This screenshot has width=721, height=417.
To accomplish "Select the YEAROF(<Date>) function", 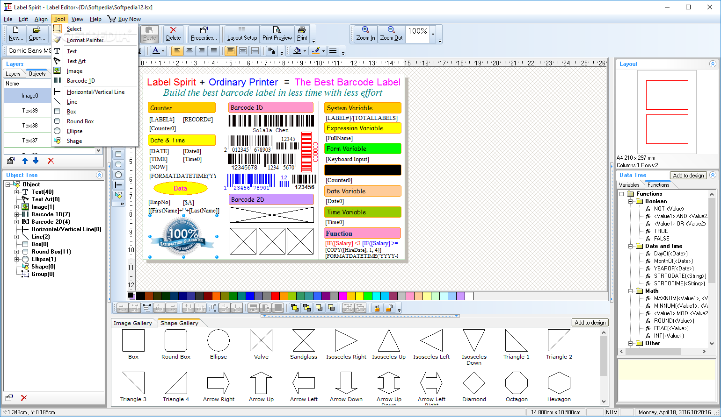I will click(x=673, y=269).
